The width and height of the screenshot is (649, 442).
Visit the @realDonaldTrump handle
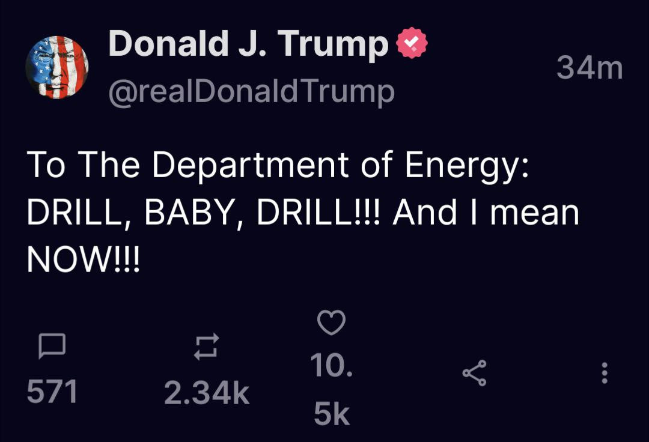coord(251,91)
